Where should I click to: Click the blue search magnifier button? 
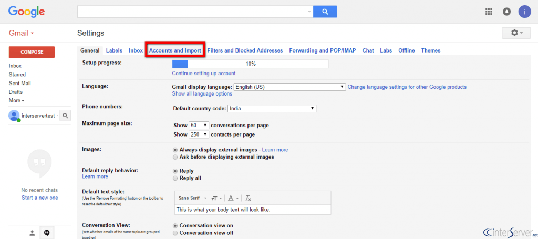tap(325, 12)
